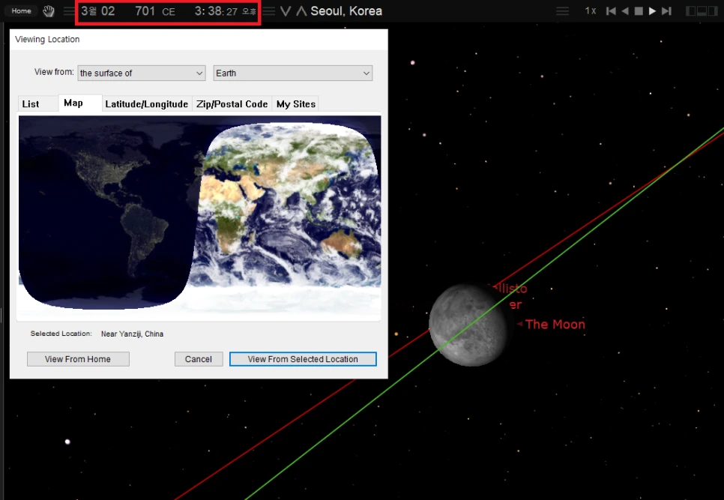Stop the time flow
The height and width of the screenshot is (500, 724).
pyautogui.click(x=639, y=10)
